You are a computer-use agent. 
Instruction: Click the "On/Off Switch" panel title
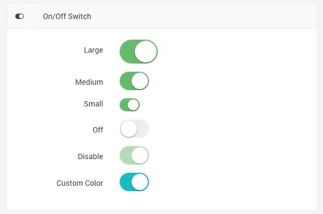coord(67,16)
